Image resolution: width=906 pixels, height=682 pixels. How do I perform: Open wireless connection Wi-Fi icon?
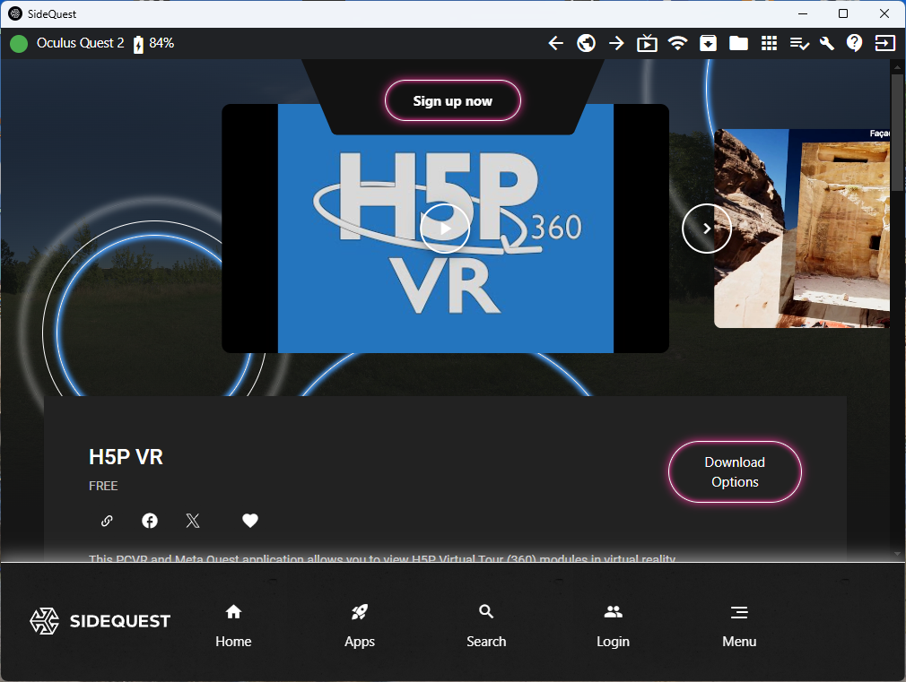677,43
